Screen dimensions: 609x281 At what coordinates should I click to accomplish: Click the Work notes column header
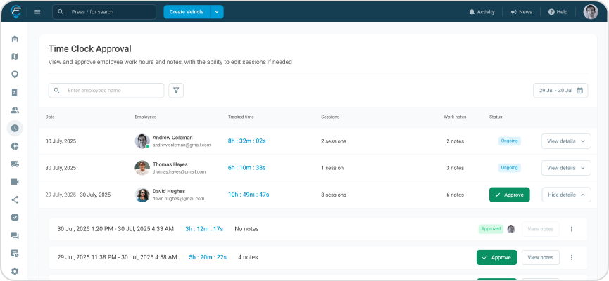tap(455, 117)
